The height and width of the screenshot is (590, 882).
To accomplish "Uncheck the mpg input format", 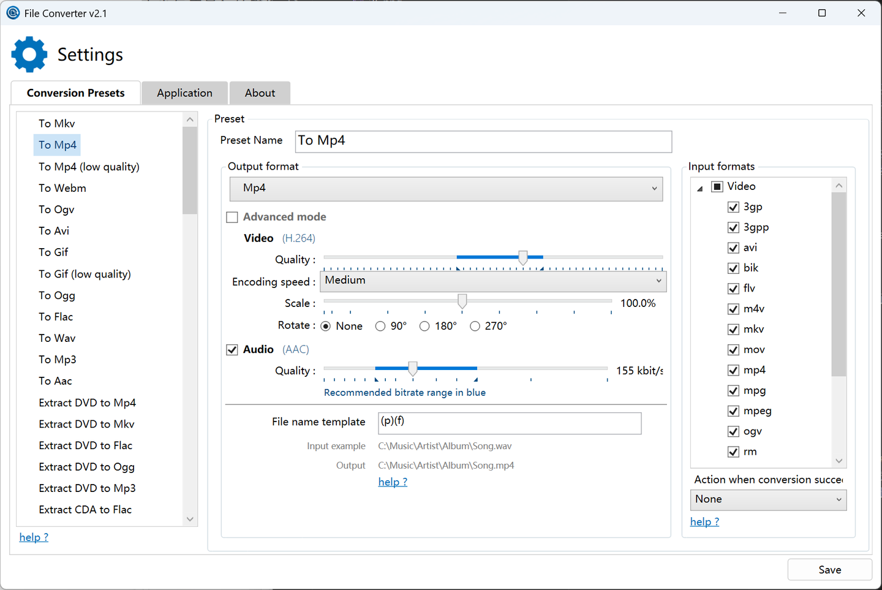I will [733, 391].
